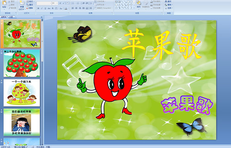Viewport: 231px width, 148px height.
Task: Open the slide Layout (版式) dropdown
Action: pos(30,1)
